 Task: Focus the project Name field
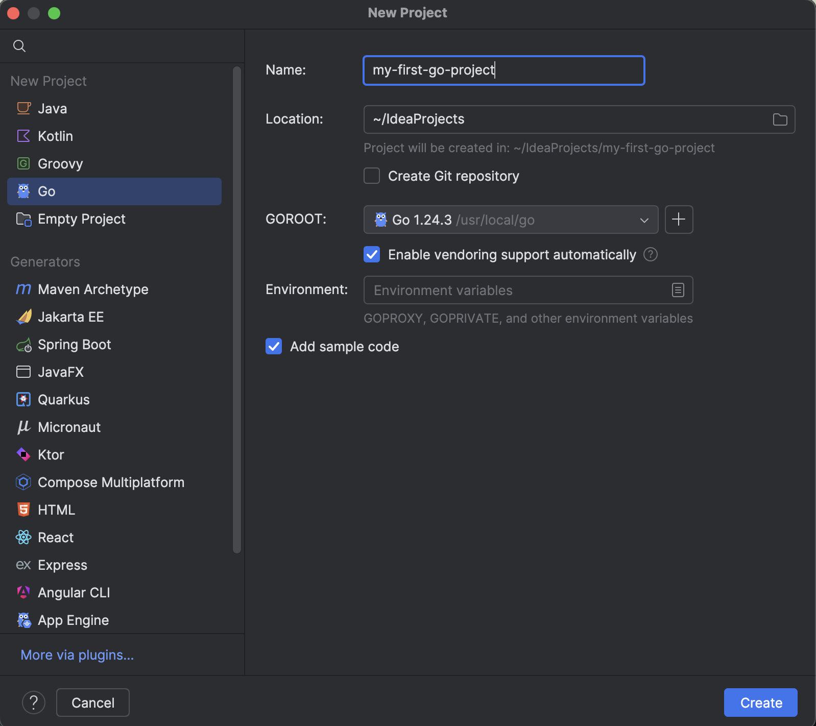[503, 70]
